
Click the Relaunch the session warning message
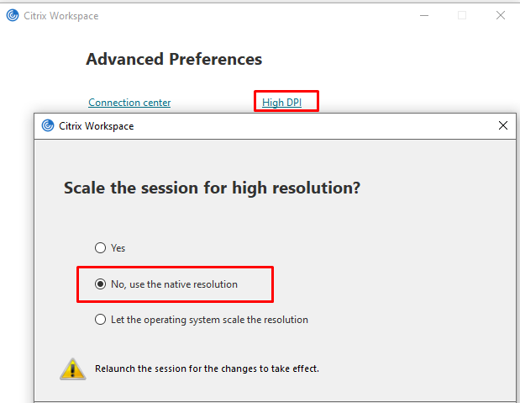coord(207,369)
